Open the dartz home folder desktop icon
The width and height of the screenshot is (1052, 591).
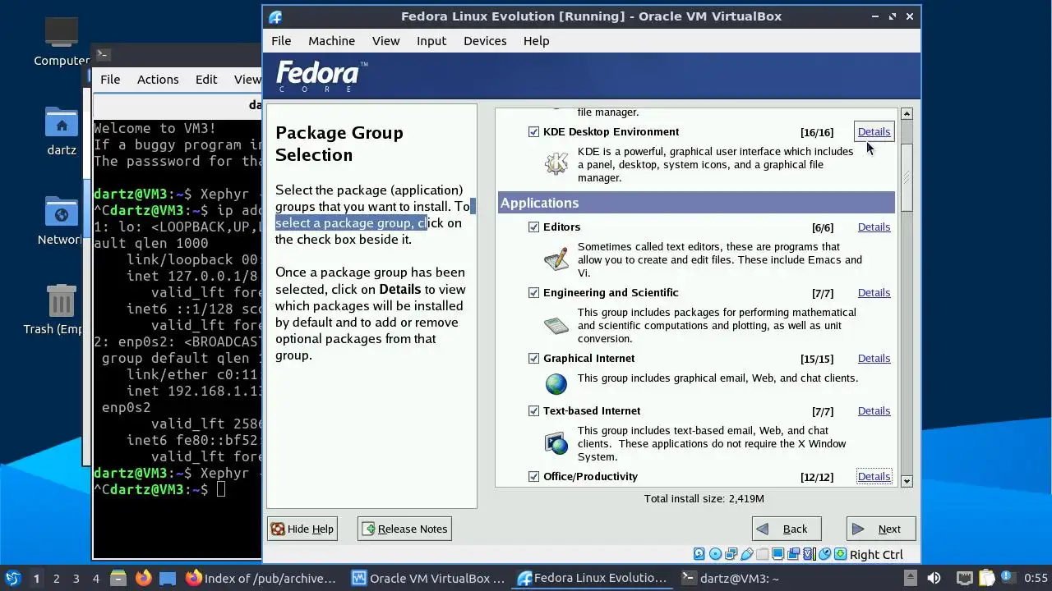click(x=62, y=131)
